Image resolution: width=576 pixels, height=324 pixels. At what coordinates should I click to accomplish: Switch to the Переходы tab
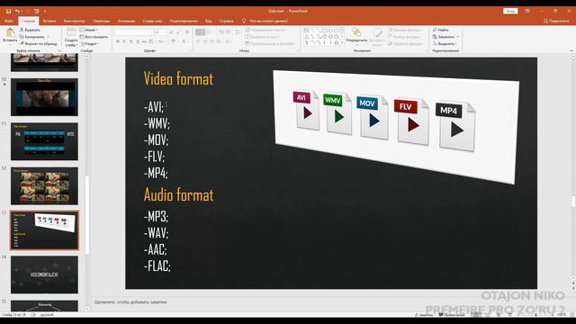[x=101, y=21]
